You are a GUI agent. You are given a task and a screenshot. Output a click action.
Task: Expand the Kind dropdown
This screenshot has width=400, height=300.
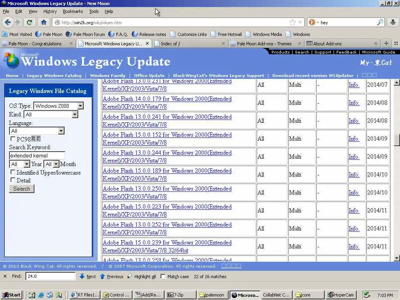click(75, 114)
